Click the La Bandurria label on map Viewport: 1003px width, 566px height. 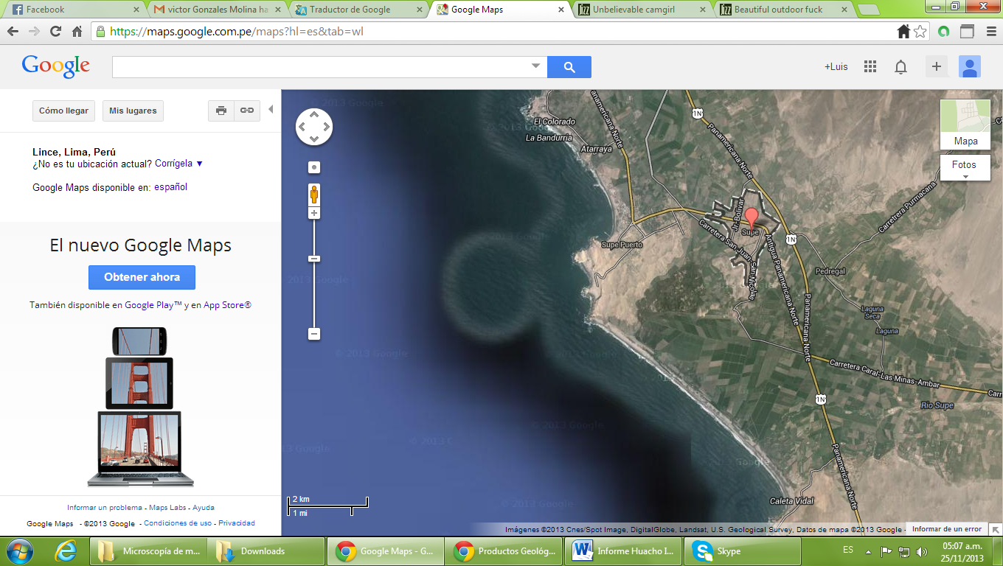(x=549, y=138)
